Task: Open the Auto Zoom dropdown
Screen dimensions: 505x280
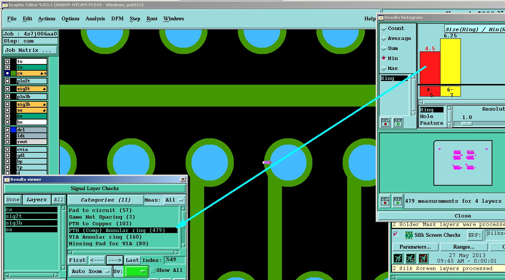Action: 91,271
